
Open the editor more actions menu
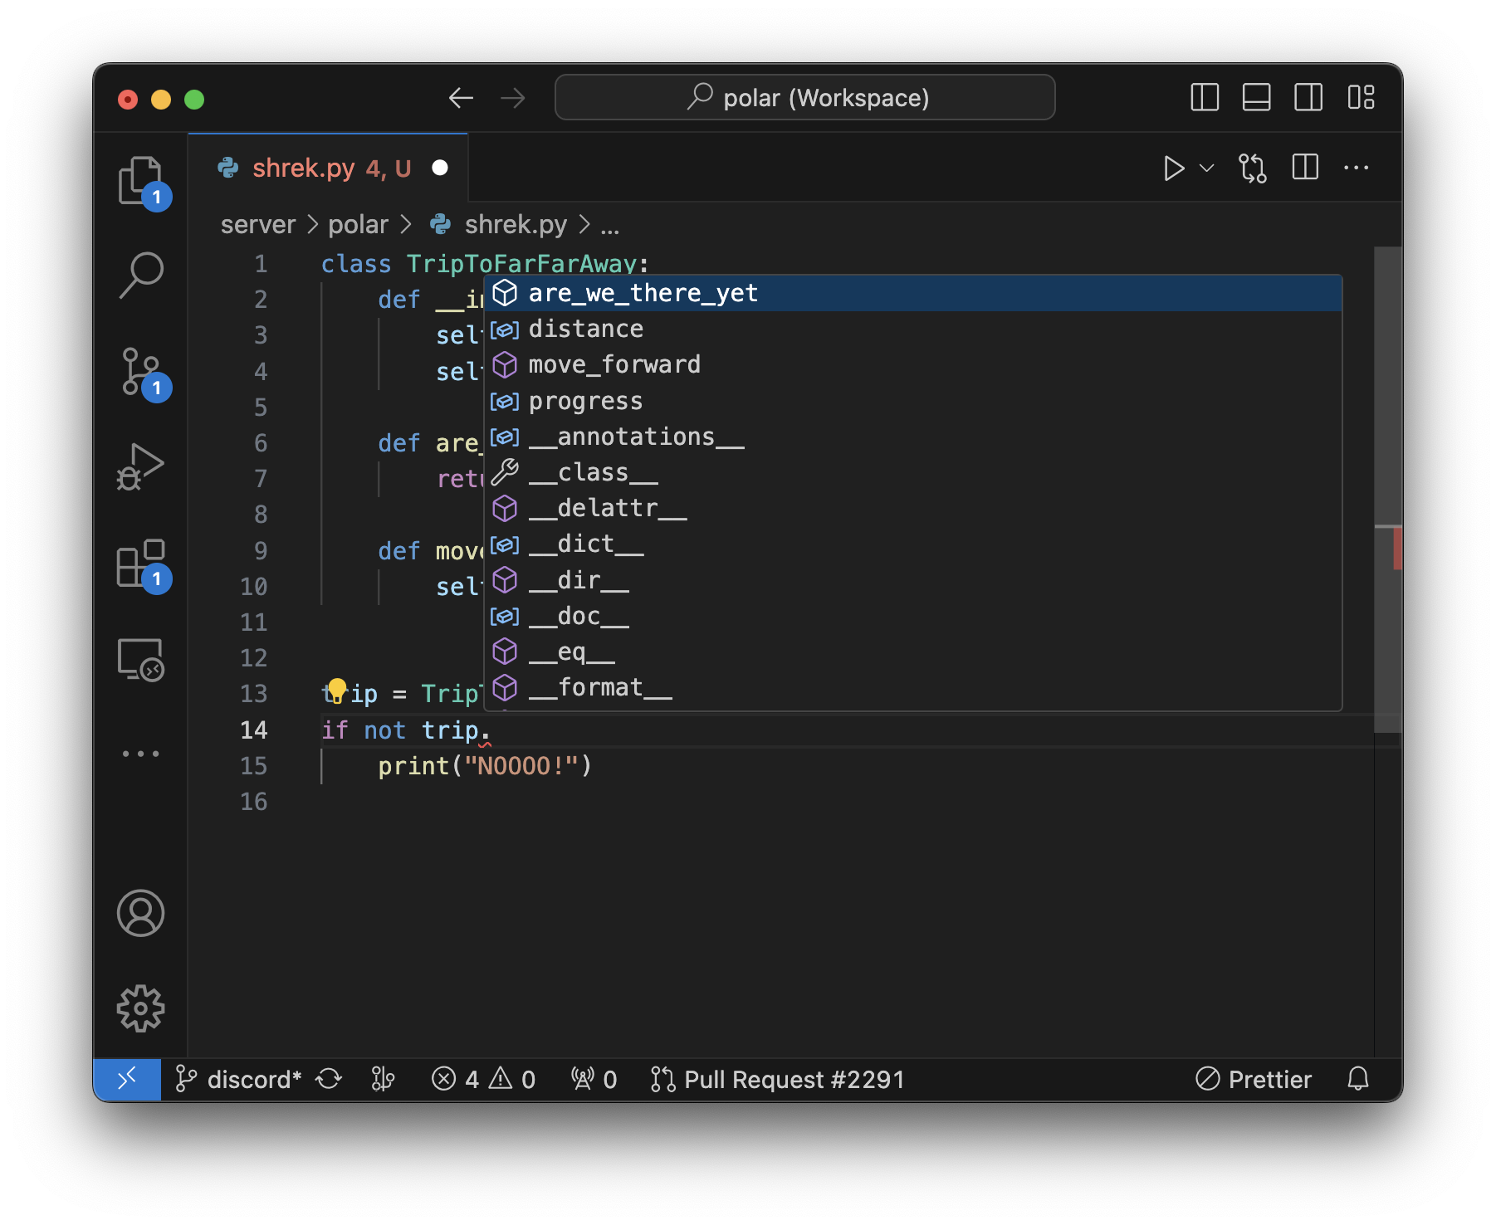click(x=1357, y=168)
